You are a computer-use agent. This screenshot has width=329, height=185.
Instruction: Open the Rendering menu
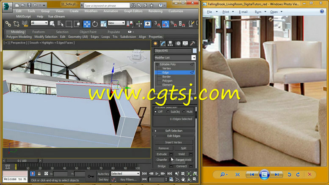click(155, 11)
